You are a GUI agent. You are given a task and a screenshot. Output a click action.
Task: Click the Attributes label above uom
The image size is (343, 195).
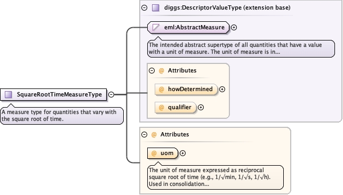click(x=175, y=134)
